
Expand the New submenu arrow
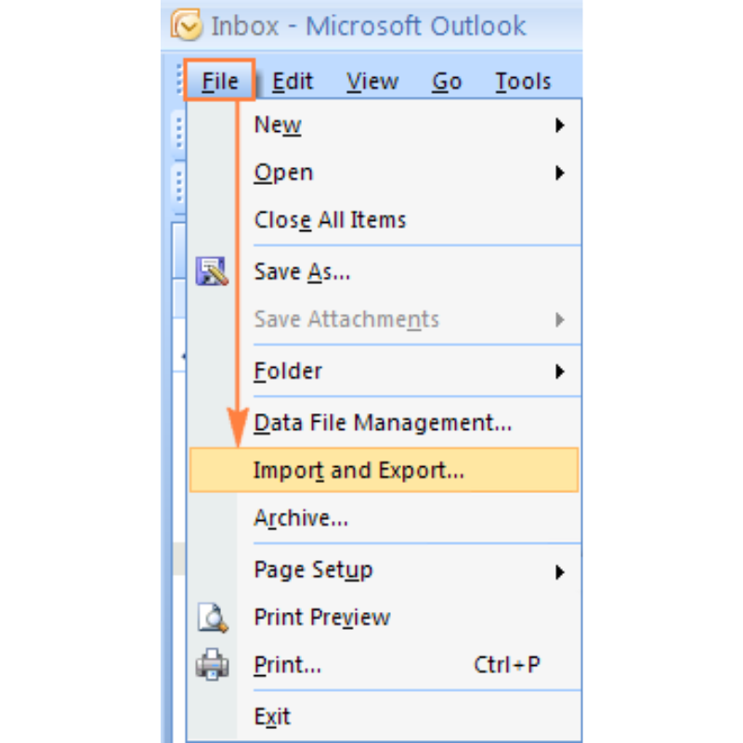(x=560, y=125)
